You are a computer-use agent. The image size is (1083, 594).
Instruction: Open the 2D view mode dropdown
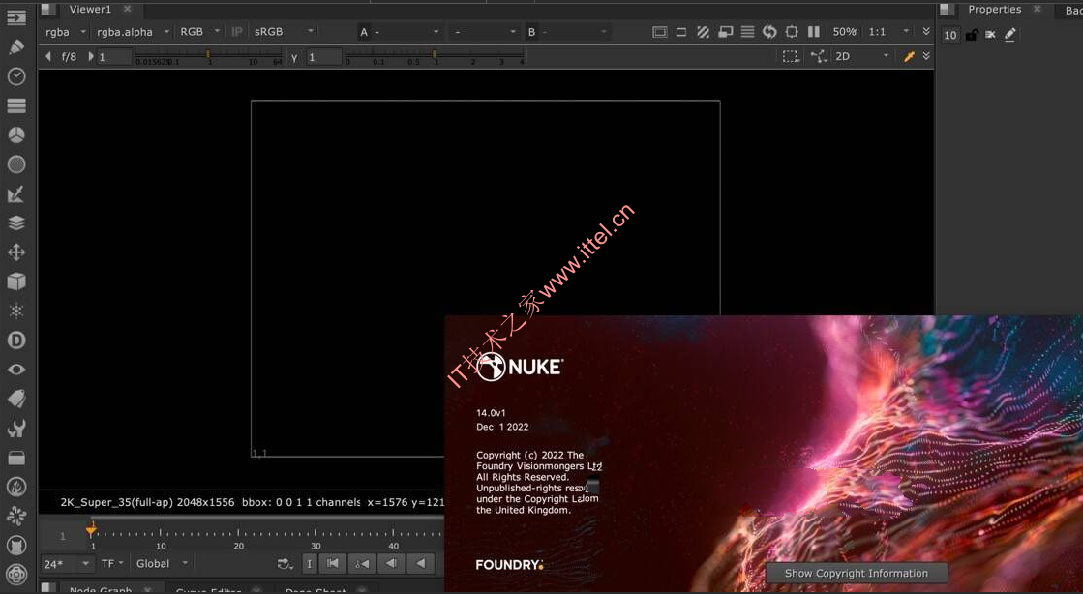pos(861,57)
